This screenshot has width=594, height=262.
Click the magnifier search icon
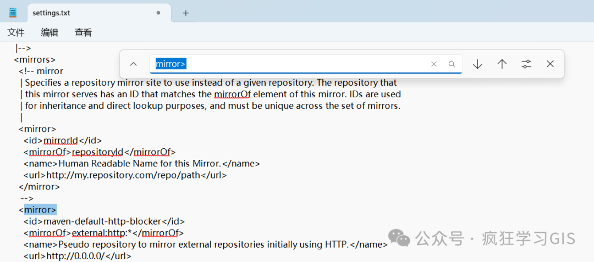coord(452,64)
